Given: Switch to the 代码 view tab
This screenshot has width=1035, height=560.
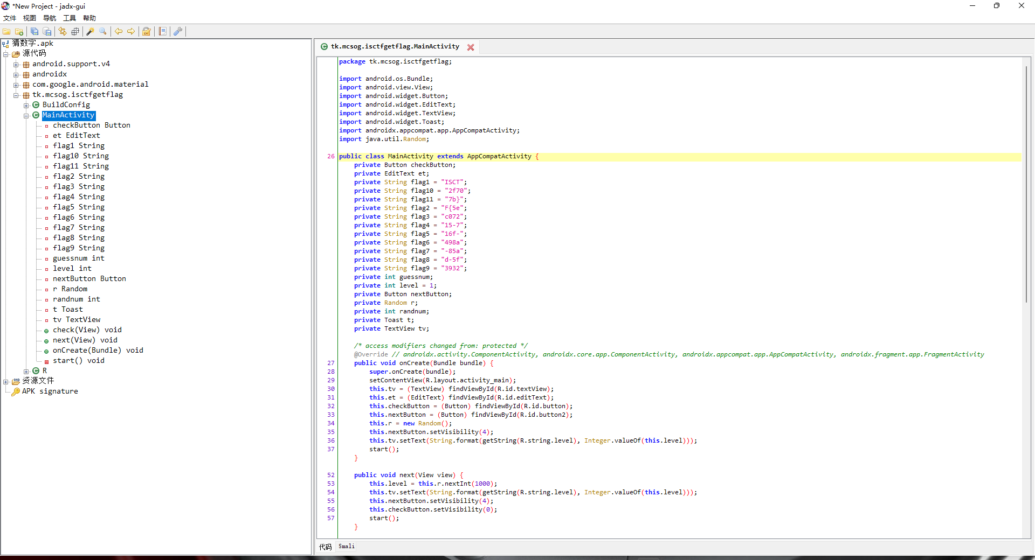Looking at the screenshot, I should 326,547.
